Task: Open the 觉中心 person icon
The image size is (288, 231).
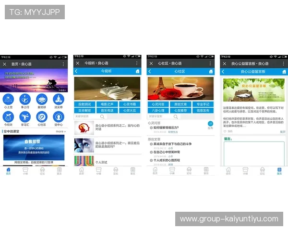Action: [59, 117]
